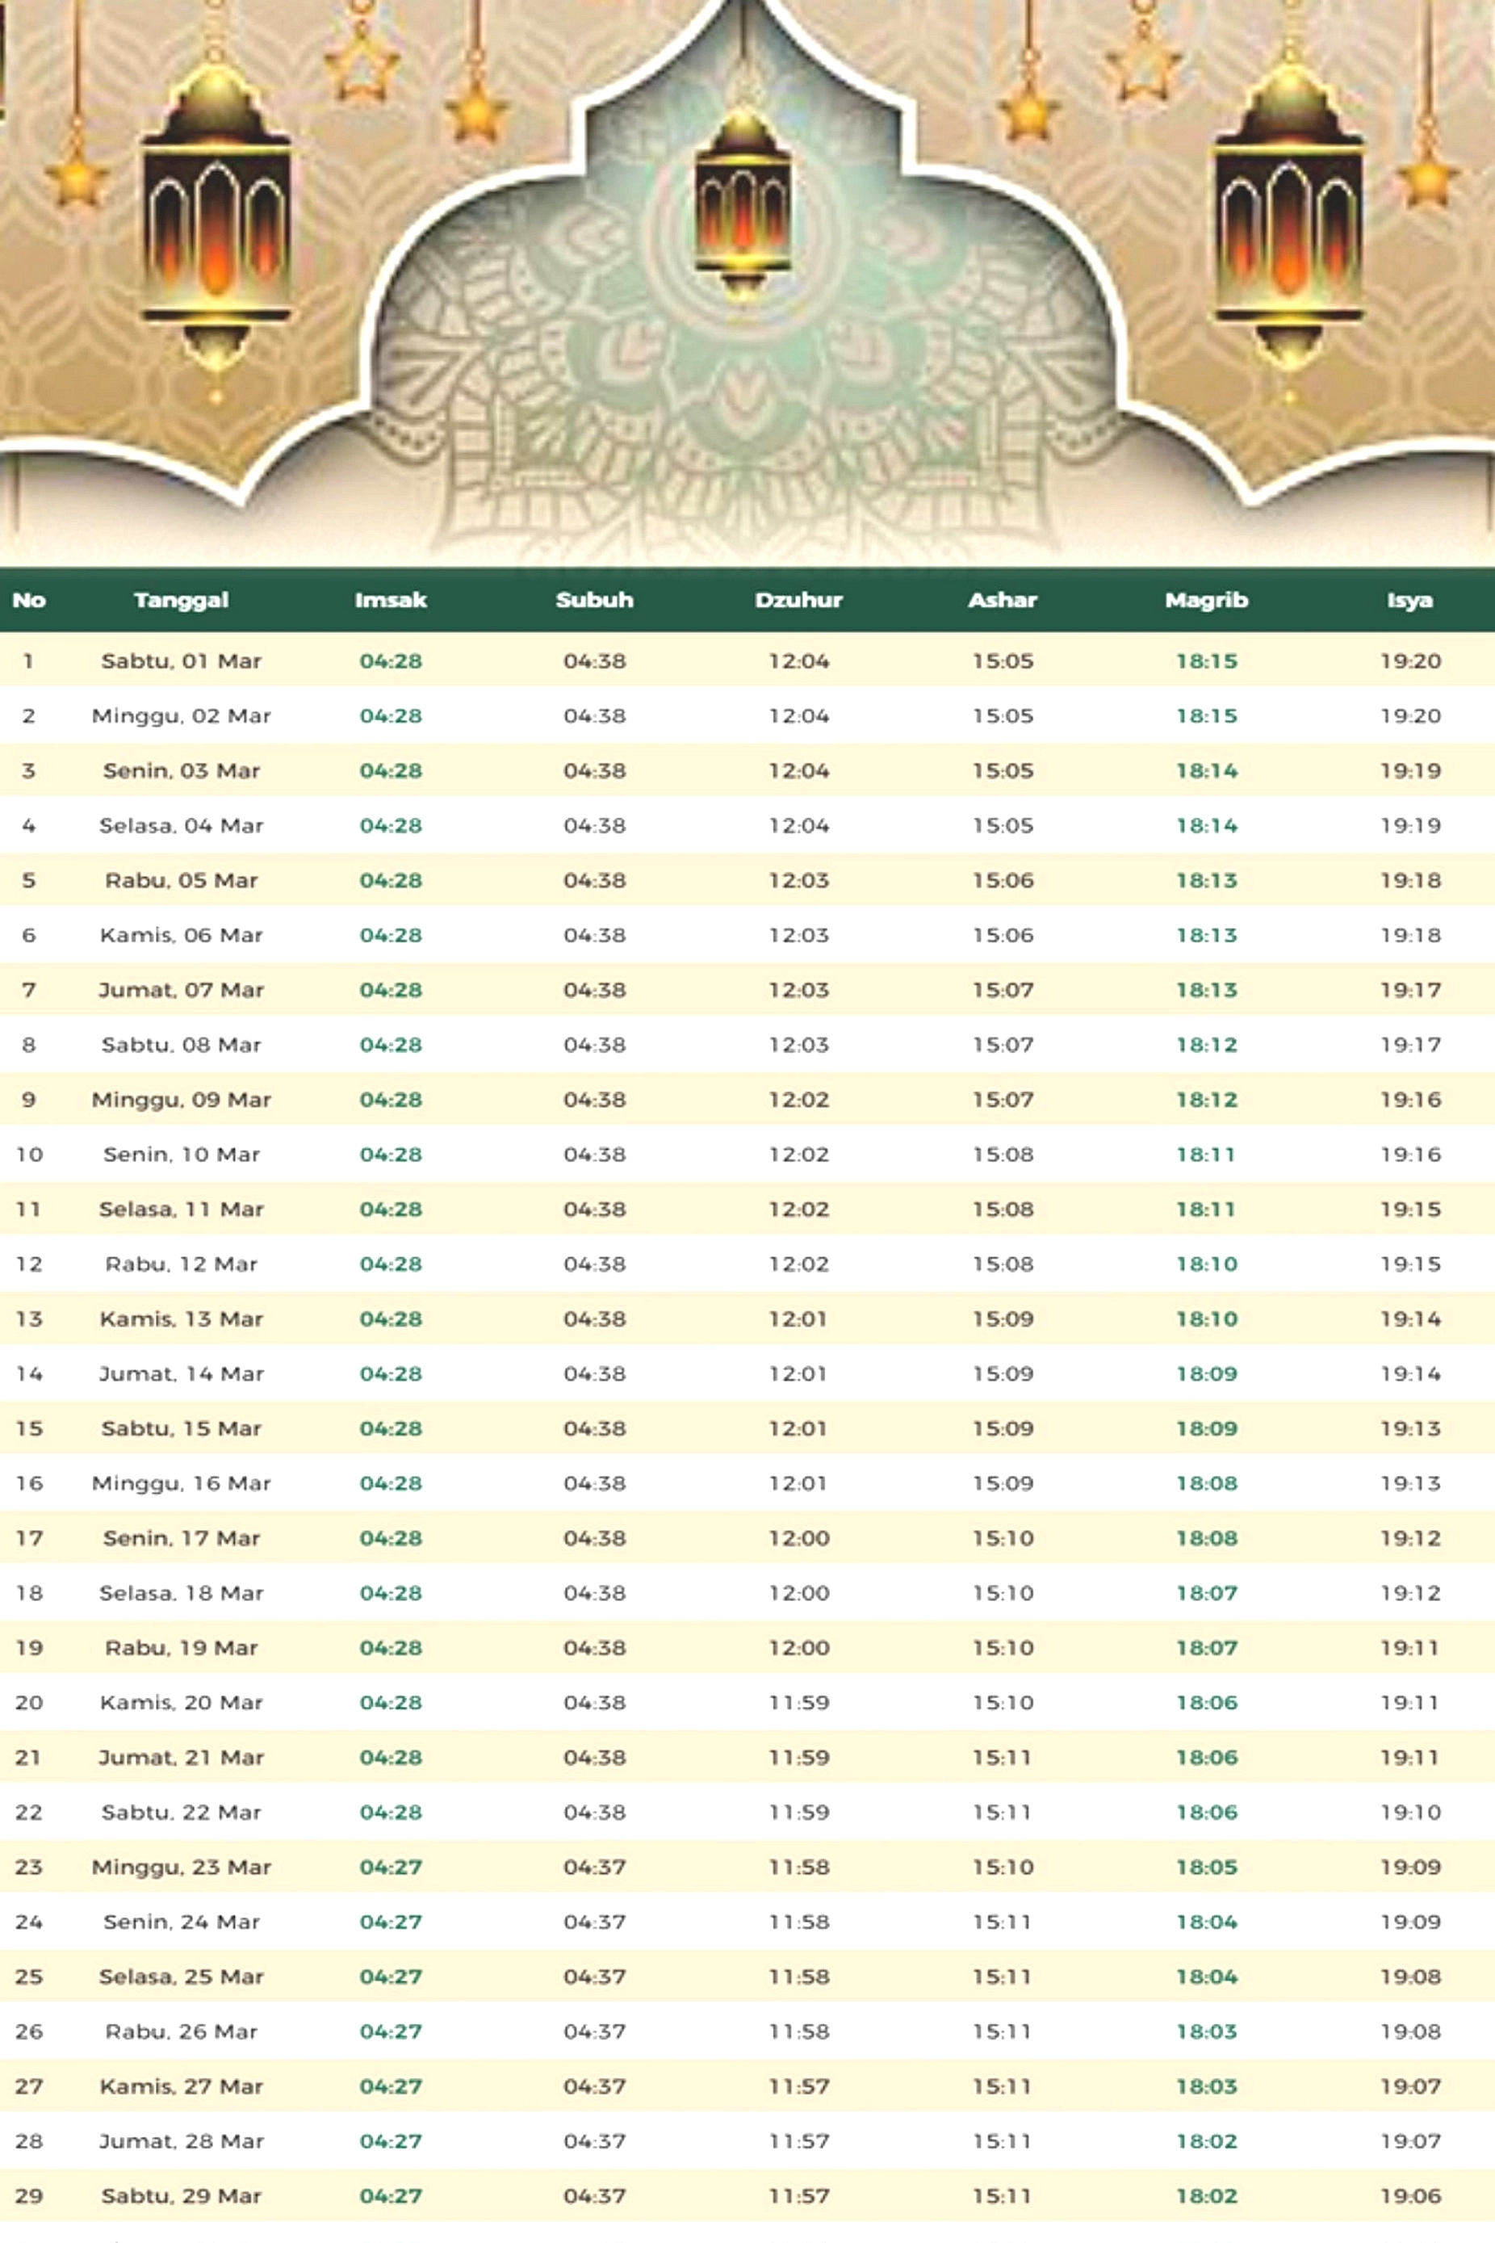This screenshot has width=1495, height=2243.
Task: Click Dzuhur time 11:59 for Kamis, 20 Mar
Action: pyautogui.click(x=799, y=1703)
